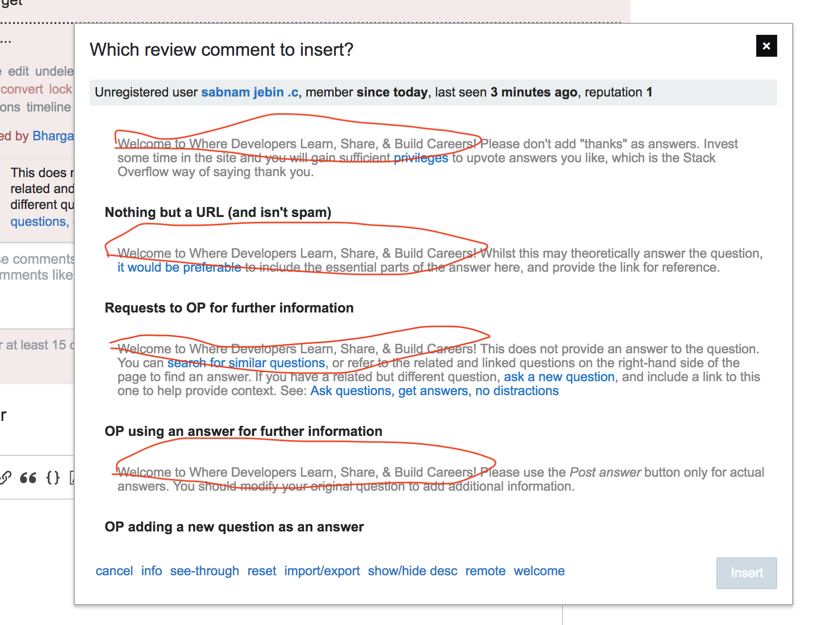Screen dimensions: 818x625
Task: Click the hyperlink icon in editor toolbar
Action: point(5,478)
